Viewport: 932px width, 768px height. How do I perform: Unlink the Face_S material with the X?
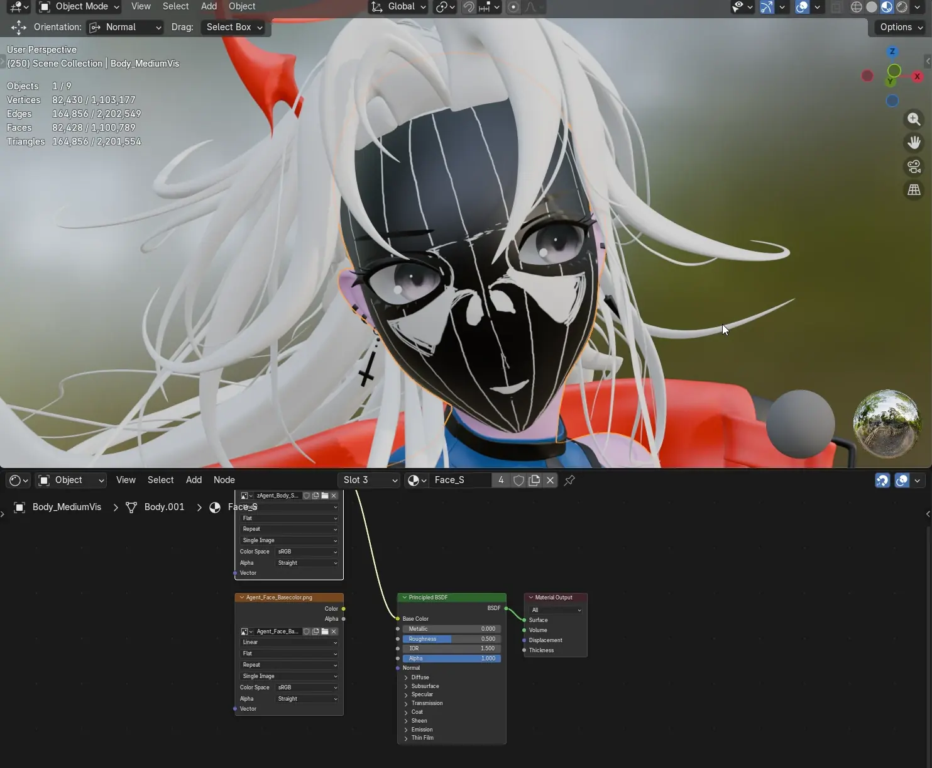pyautogui.click(x=550, y=480)
